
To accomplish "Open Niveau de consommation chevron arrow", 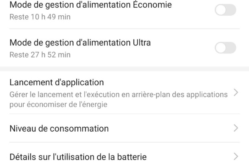I will coord(236,128).
